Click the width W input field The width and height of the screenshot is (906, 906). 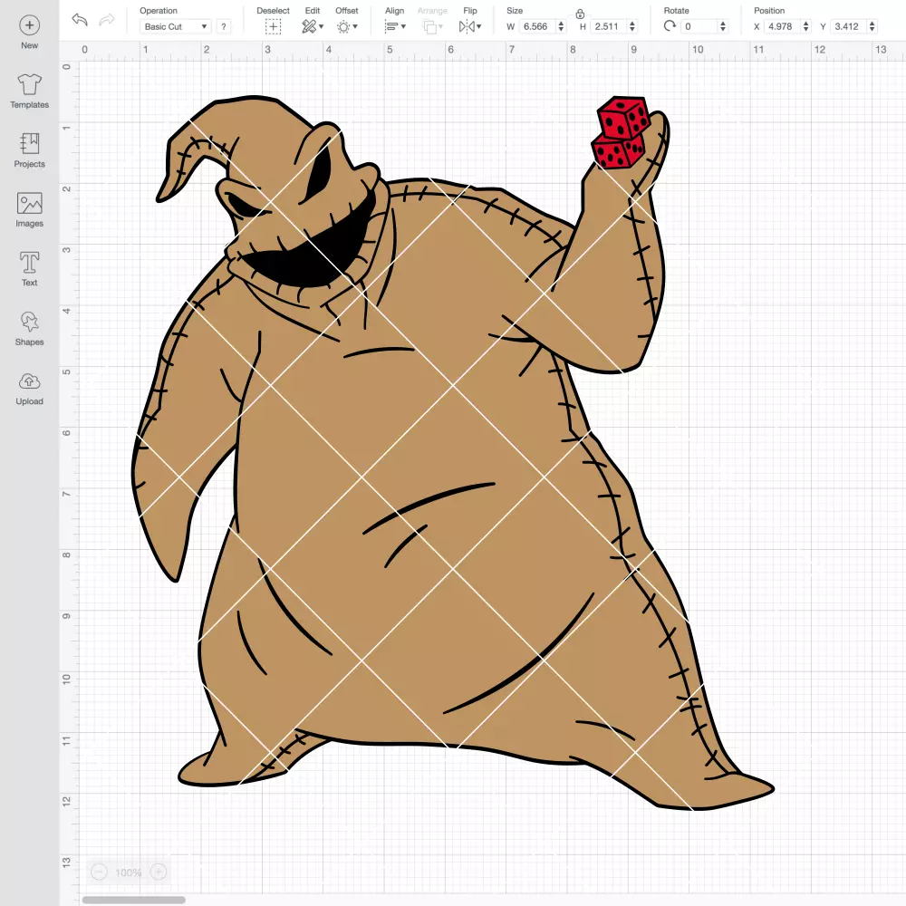click(x=536, y=26)
